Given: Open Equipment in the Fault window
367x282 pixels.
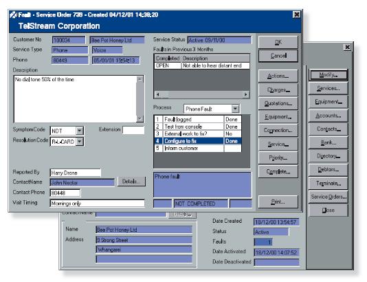Looking at the screenshot, I should [x=278, y=117].
